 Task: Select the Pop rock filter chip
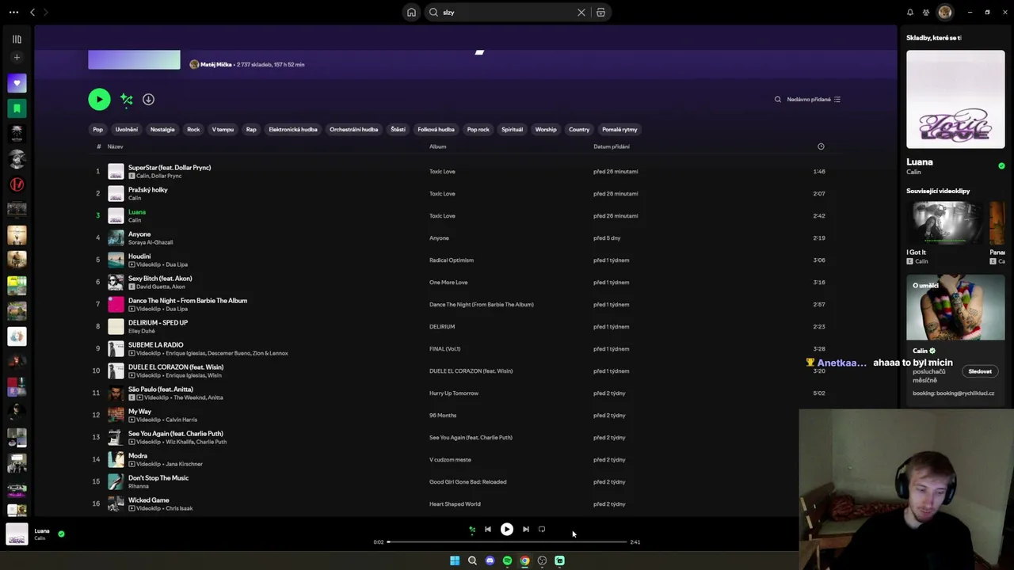[x=478, y=130]
